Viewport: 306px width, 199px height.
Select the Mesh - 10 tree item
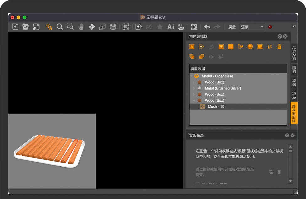click(216, 107)
